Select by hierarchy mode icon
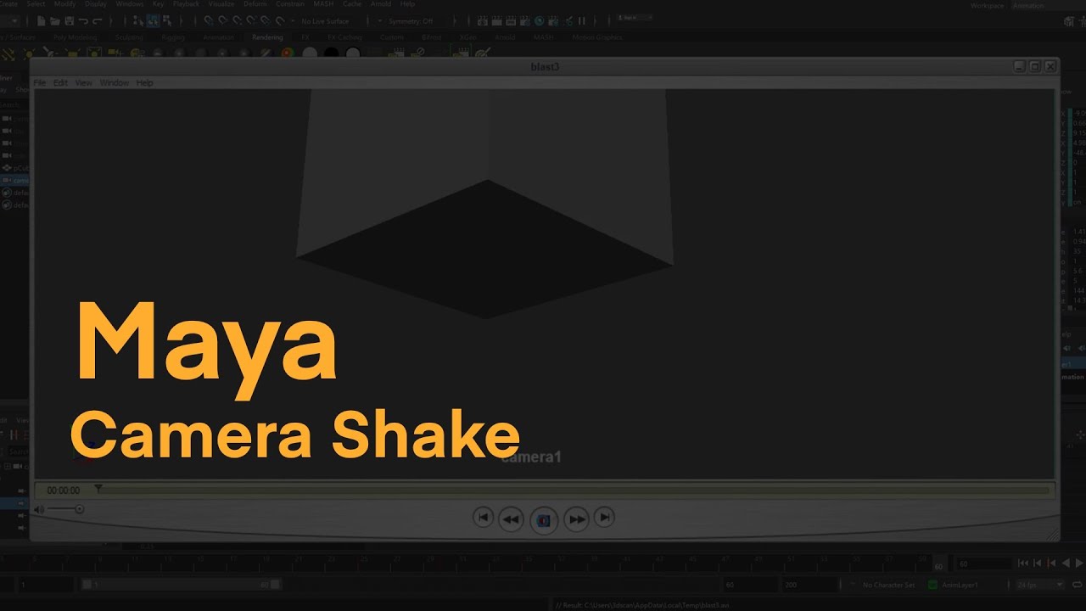 tap(138, 20)
